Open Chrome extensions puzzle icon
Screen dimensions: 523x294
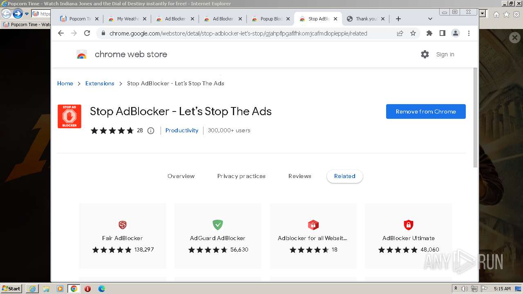pyautogui.click(x=429, y=33)
